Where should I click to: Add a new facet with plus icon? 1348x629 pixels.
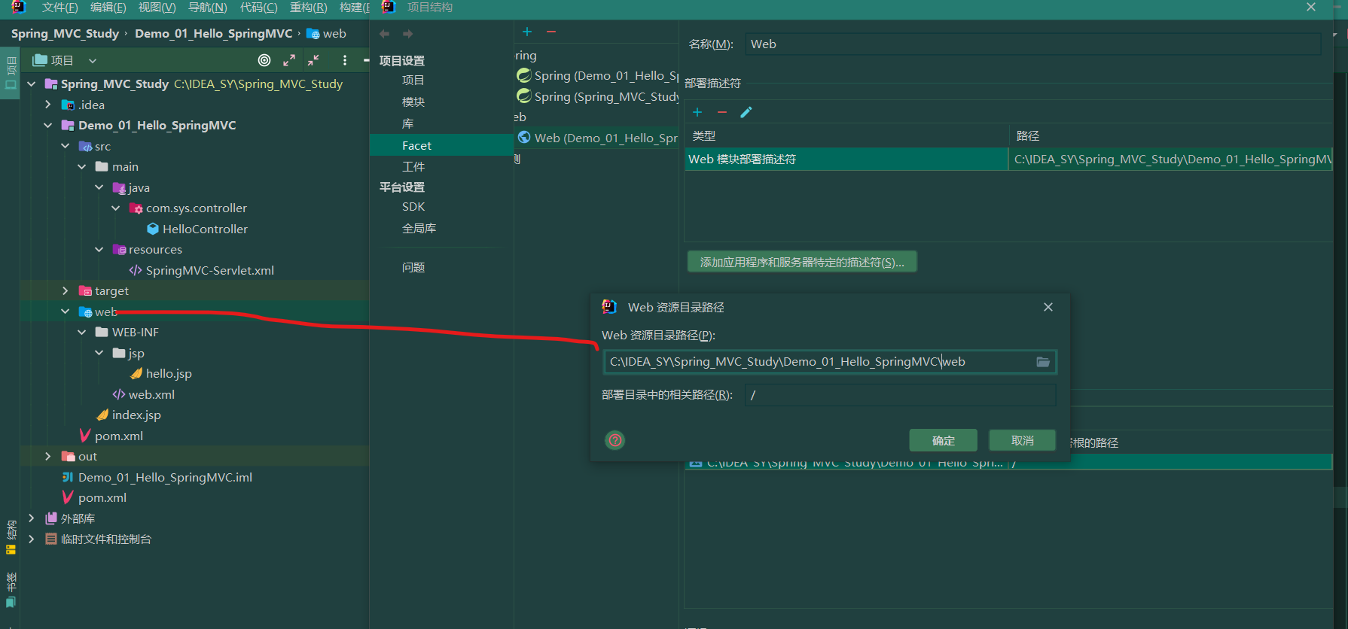point(527,32)
